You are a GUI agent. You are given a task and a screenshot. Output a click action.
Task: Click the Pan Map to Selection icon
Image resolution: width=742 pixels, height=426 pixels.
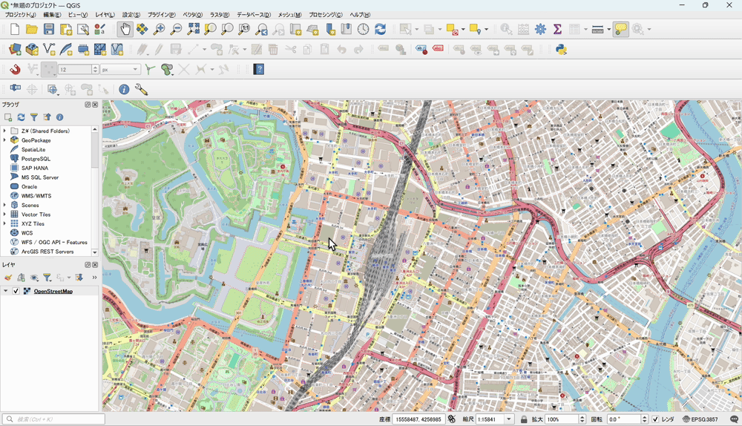tap(142, 30)
